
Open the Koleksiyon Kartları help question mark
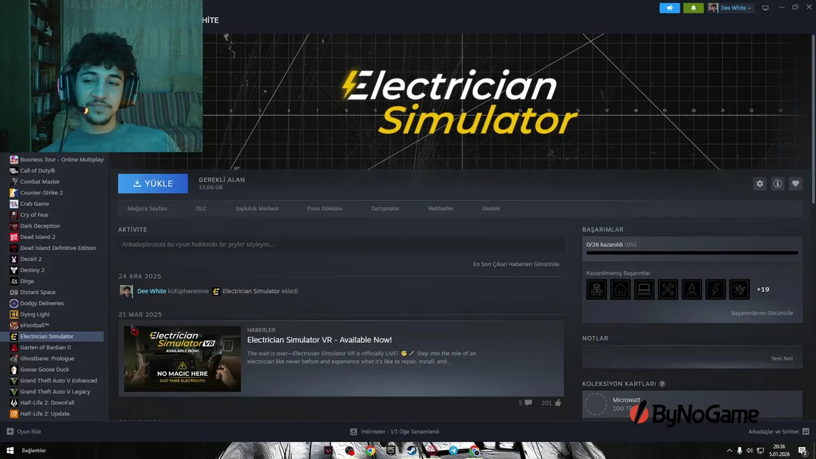point(662,384)
